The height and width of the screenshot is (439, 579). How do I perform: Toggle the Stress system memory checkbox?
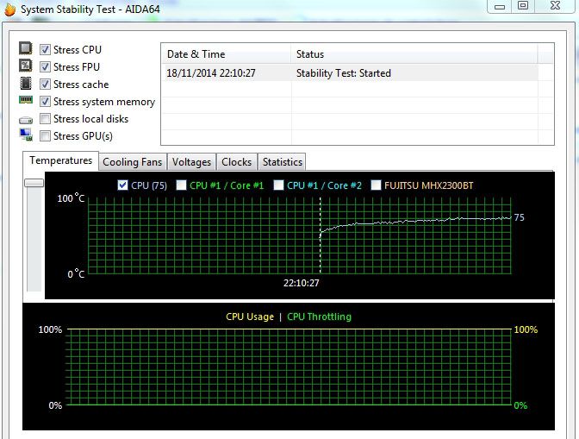point(45,101)
